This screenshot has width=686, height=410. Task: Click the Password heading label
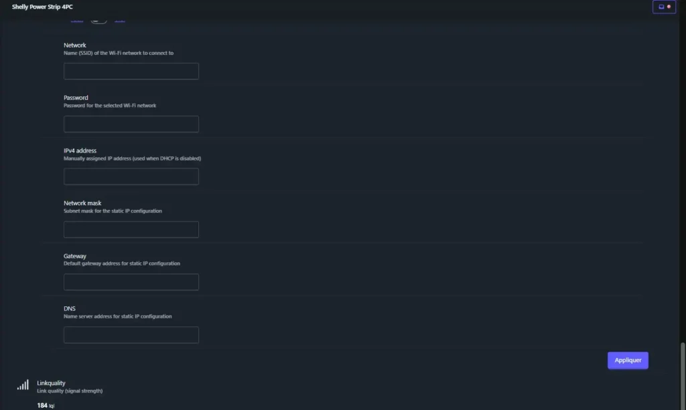(76, 98)
